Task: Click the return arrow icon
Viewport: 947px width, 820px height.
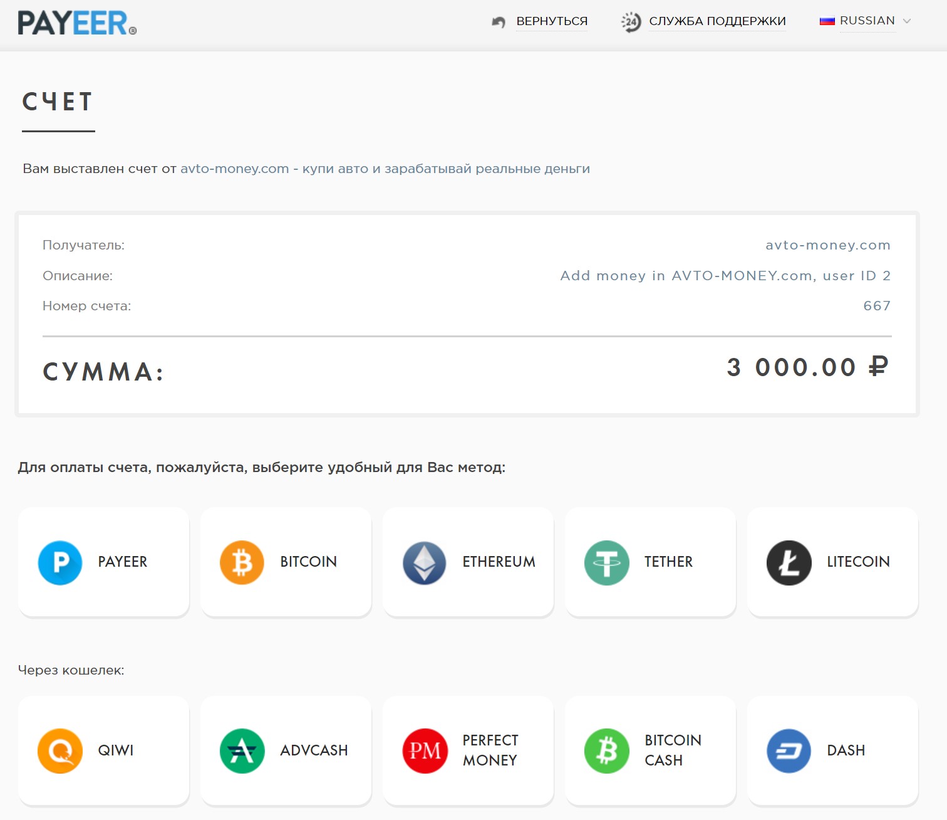Action: pos(499,22)
